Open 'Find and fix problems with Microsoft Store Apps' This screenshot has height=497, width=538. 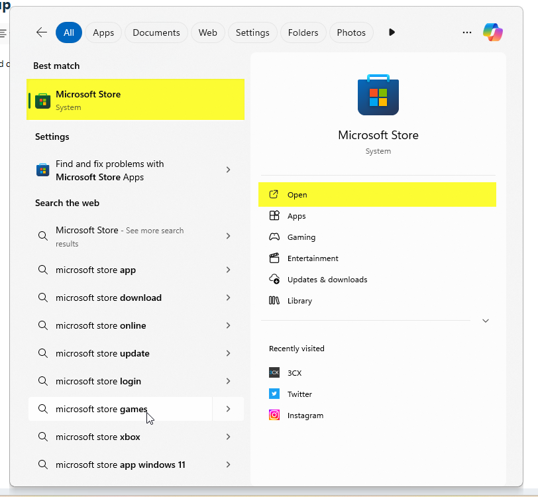135,170
